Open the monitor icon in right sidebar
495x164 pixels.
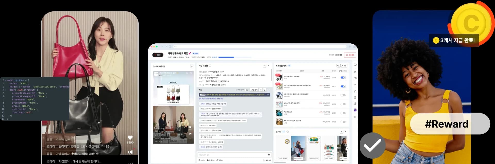355,65
